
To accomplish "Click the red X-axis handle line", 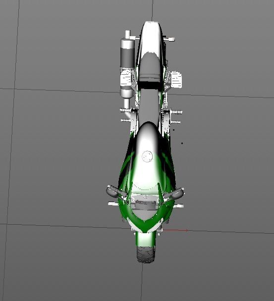I will 175,230.
